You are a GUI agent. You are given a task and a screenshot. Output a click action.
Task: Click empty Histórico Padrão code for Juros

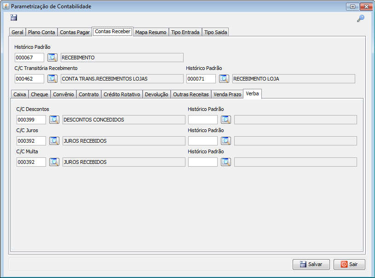(x=203, y=141)
